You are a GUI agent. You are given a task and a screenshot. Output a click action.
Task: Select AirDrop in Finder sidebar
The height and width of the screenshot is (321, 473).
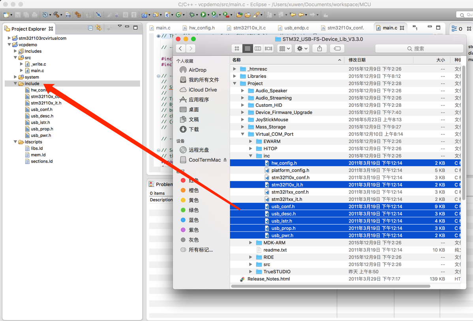pyautogui.click(x=197, y=70)
